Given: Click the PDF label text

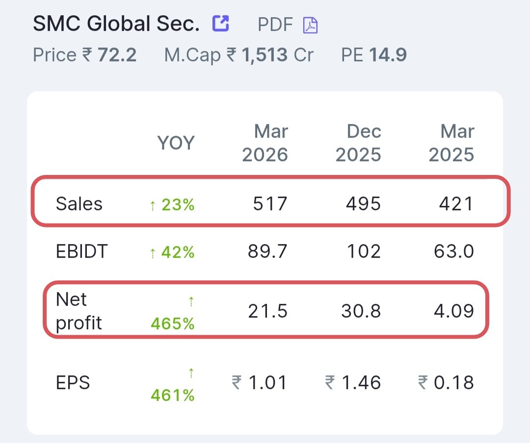Looking at the screenshot, I should (275, 25).
